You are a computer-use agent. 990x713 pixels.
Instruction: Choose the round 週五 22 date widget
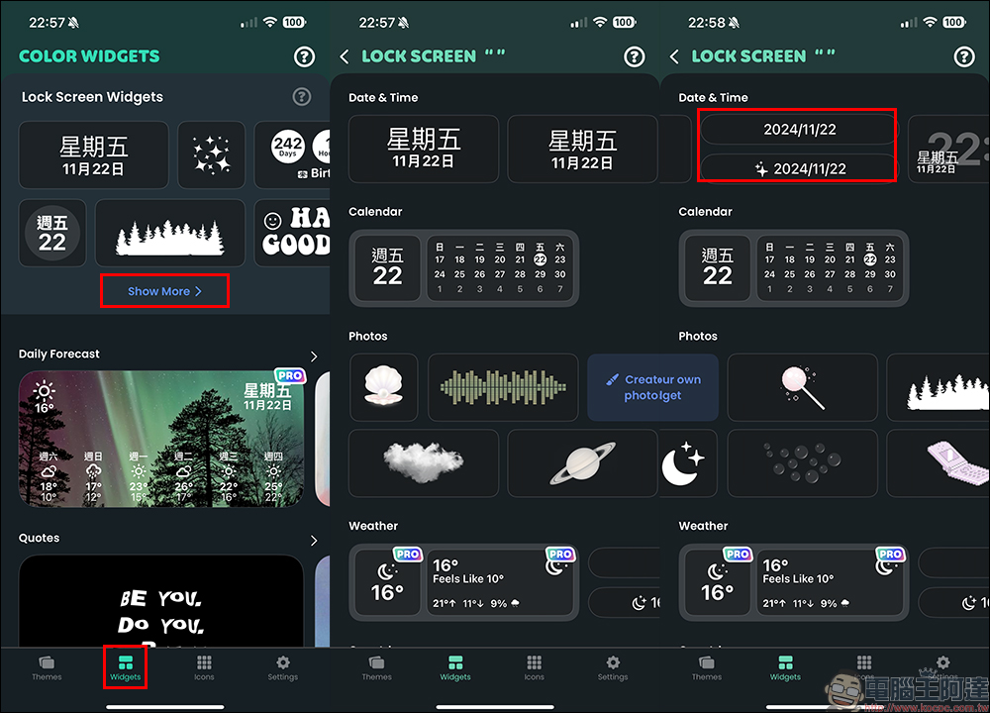click(x=52, y=233)
